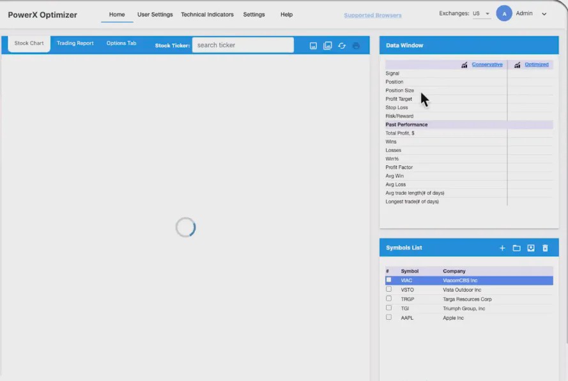The image size is (568, 381).
Task: Open the Exchanges US dropdown
Action: 481,14
